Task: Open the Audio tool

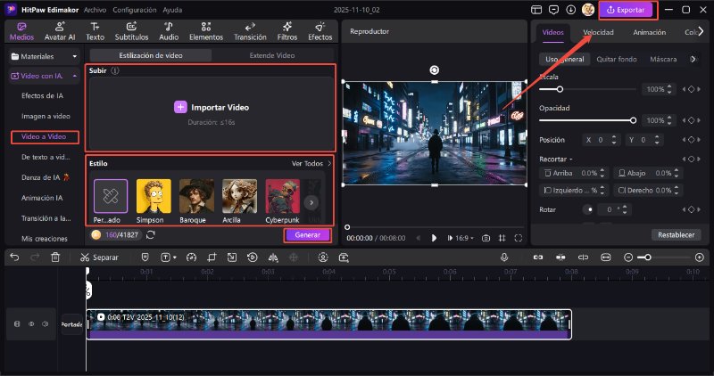Action: (169, 31)
